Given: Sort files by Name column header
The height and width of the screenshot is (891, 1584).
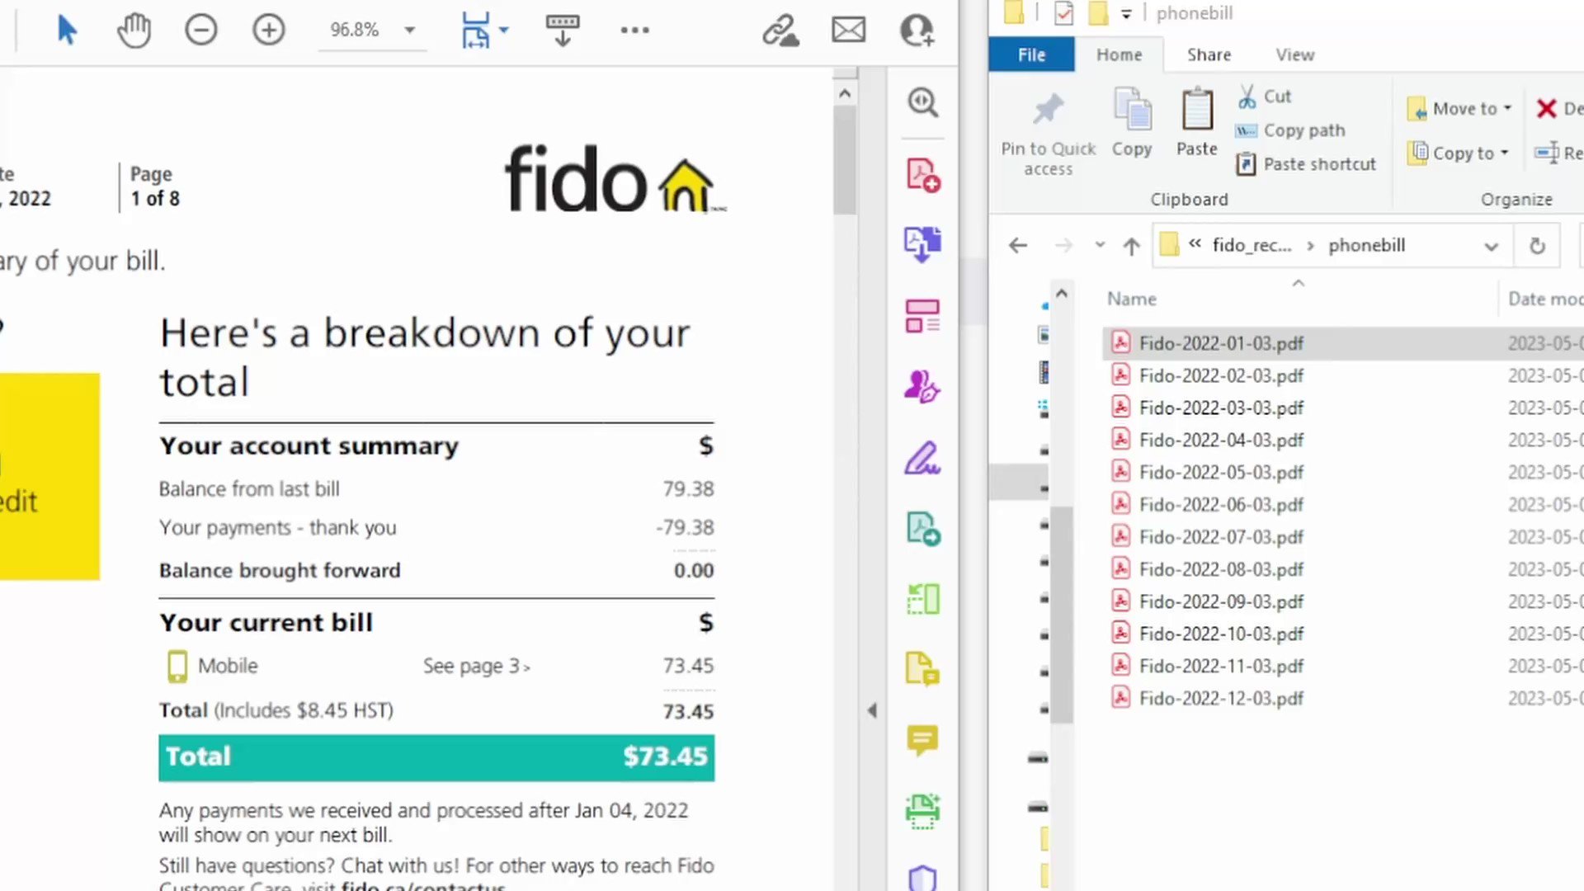Looking at the screenshot, I should coord(1131,299).
